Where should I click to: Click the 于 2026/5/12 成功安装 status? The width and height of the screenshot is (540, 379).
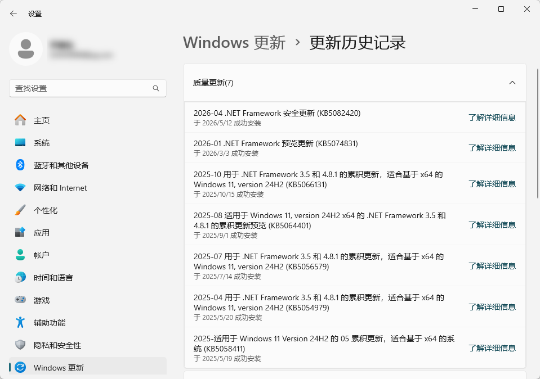coord(227,123)
